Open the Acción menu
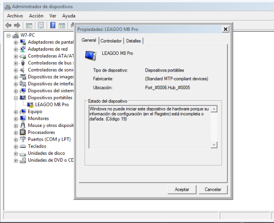The height and width of the screenshot is (223, 274). point(36,16)
